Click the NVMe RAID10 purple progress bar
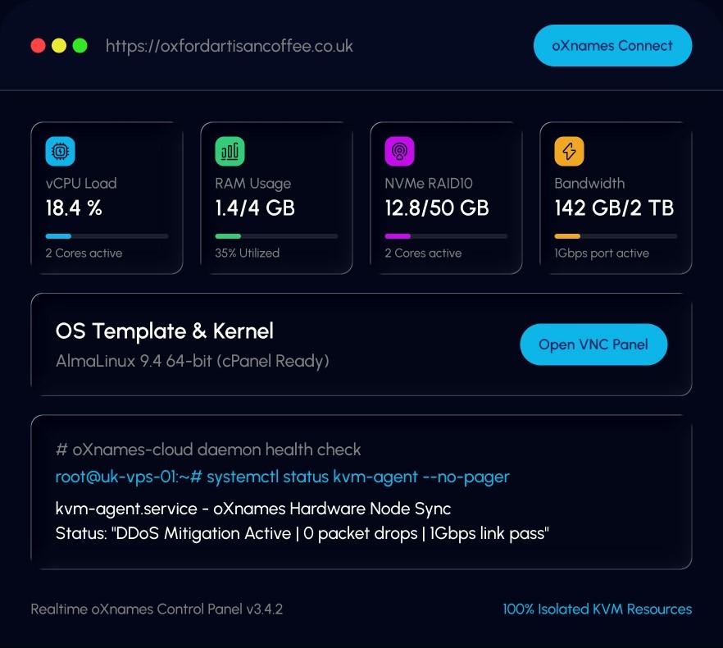This screenshot has height=648, width=723. point(446,236)
